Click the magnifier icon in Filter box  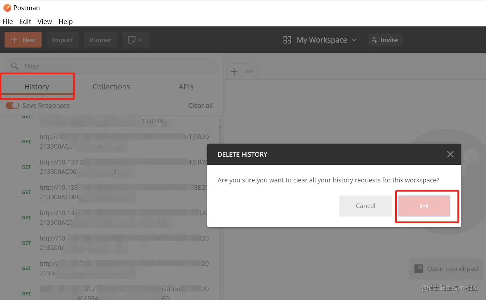point(15,66)
